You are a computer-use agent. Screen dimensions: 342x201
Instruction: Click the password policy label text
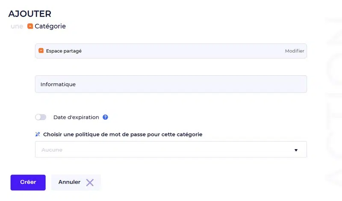click(123, 134)
